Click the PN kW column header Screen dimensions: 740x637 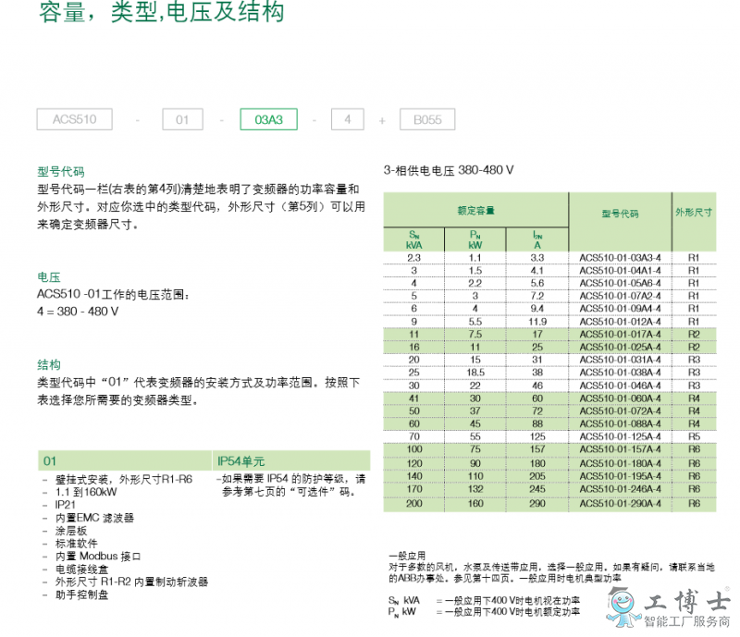pos(475,239)
